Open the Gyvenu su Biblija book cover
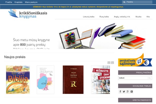This screenshot has width=156, height=104. click(x=18, y=80)
